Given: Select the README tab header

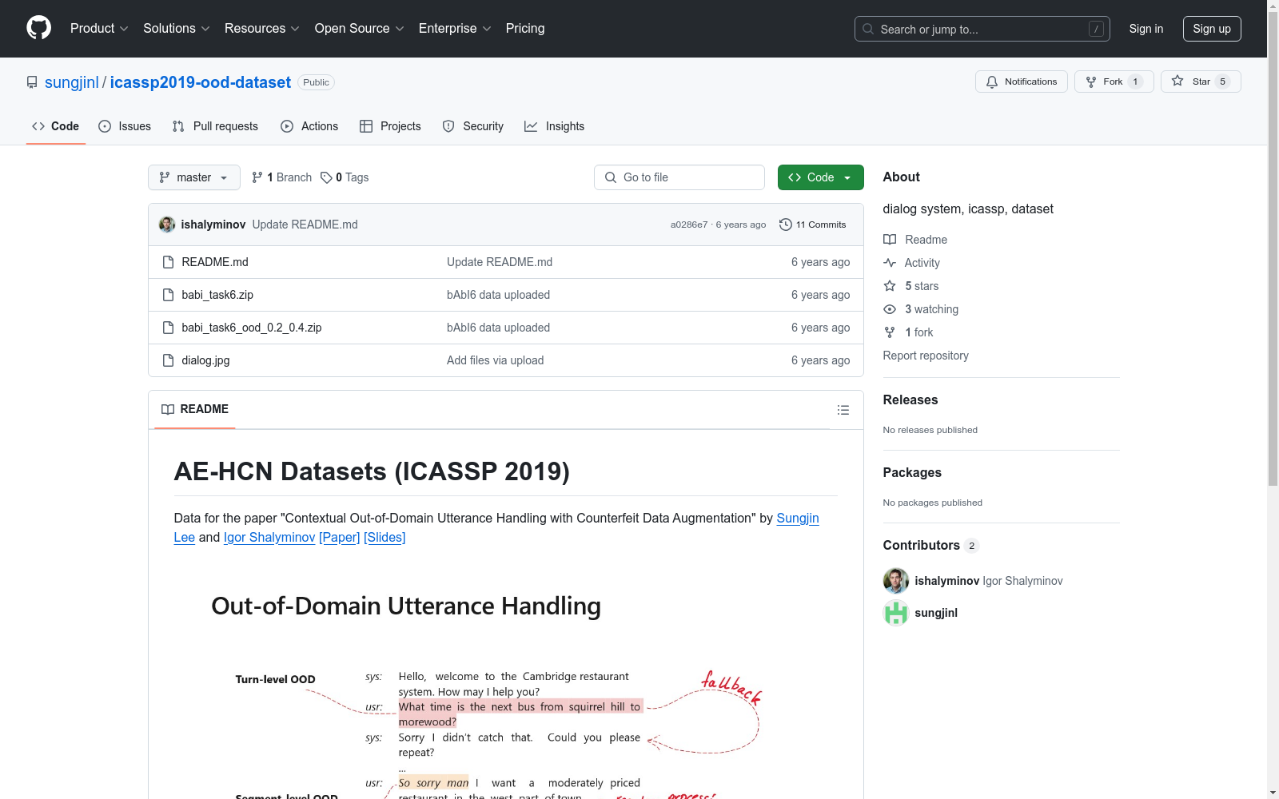Looking at the screenshot, I should click(x=195, y=409).
